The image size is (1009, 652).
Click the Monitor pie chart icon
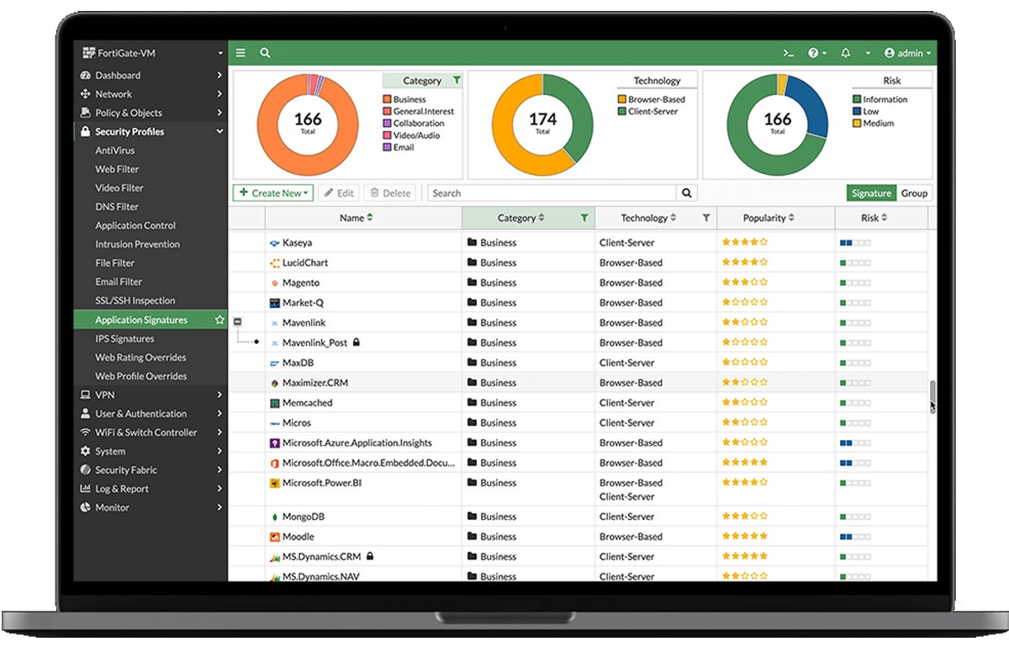pos(85,507)
